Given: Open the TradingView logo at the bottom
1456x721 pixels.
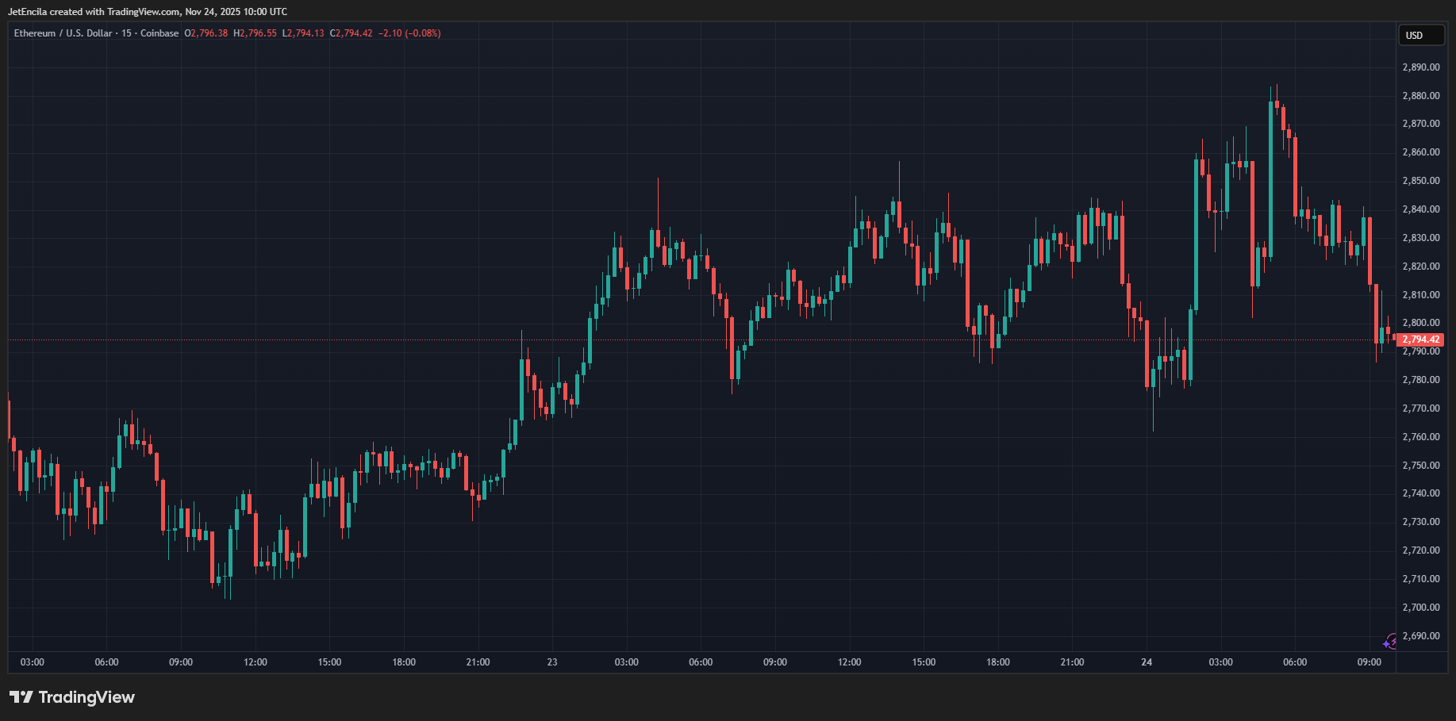Looking at the screenshot, I should coord(72,697).
